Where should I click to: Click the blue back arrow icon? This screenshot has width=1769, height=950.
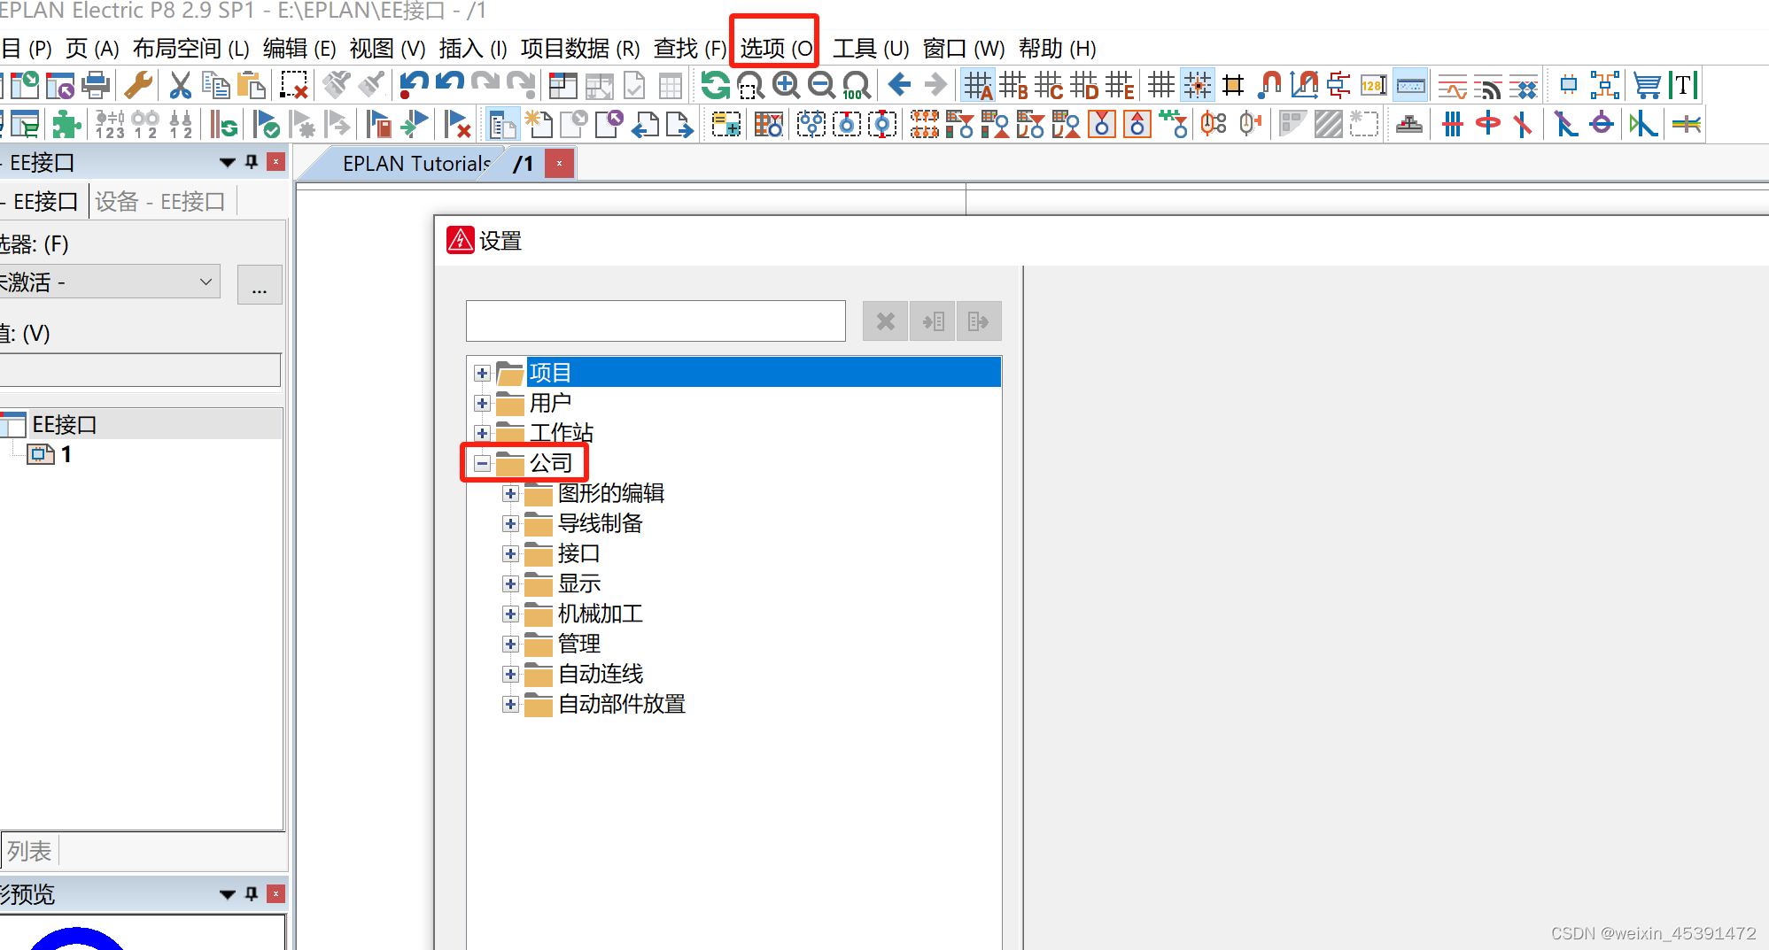[x=899, y=86]
